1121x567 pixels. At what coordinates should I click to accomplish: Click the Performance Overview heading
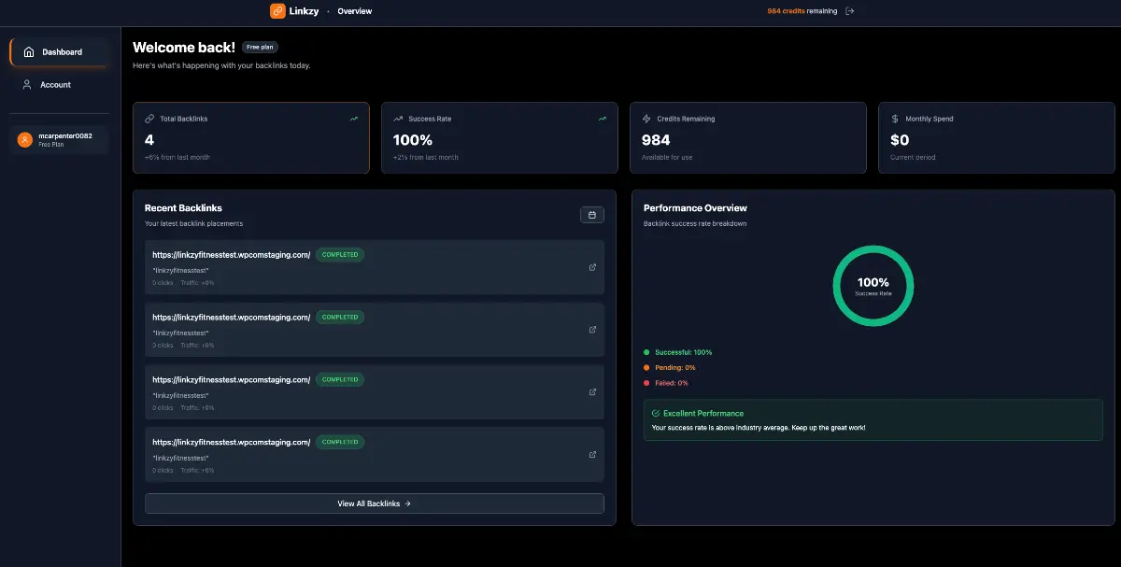pos(696,208)
